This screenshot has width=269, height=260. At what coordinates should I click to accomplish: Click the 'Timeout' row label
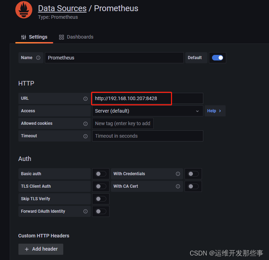(29, 136)
